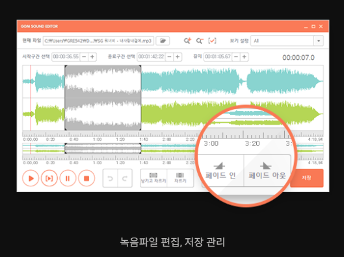Click the 시작구간 선택 label
This screenshot has height=257, width=344.
click(36, 56)
